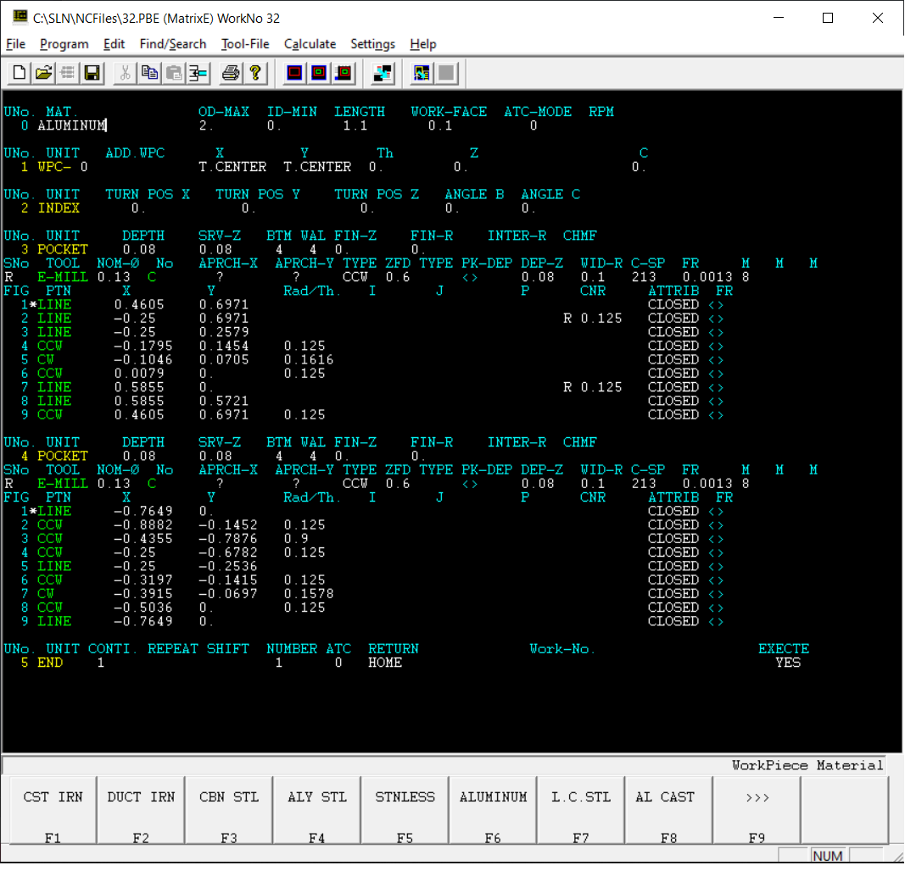Select the WPC- 0 unit row
Viewport: 905px width, 871px height.
click(x=62, y=167)
